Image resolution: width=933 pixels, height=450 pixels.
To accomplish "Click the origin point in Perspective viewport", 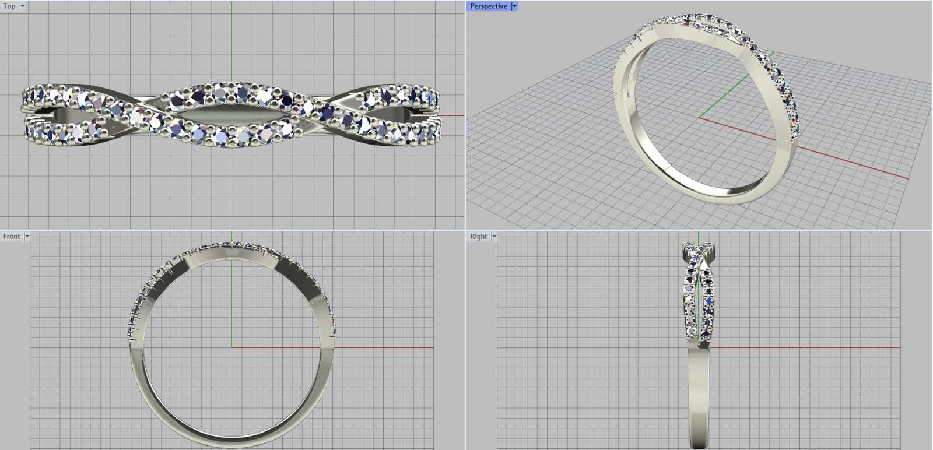I will (700, 118).
